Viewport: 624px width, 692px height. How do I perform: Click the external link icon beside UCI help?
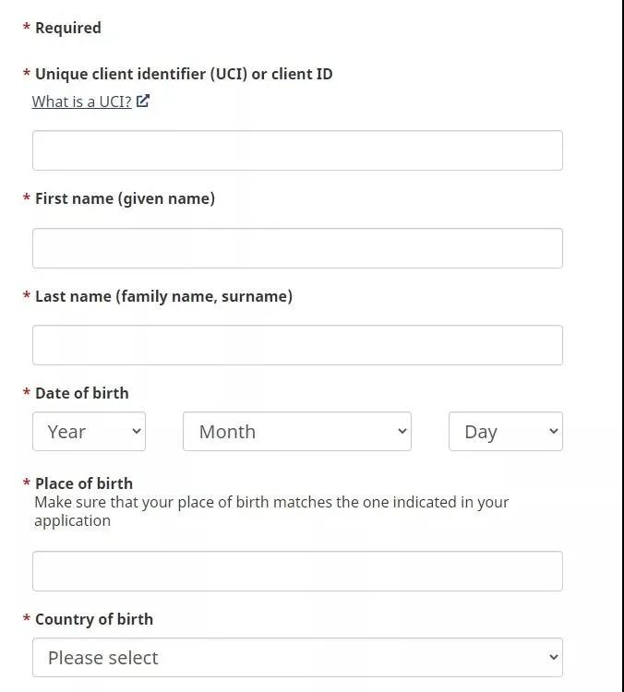coord(143,101)
